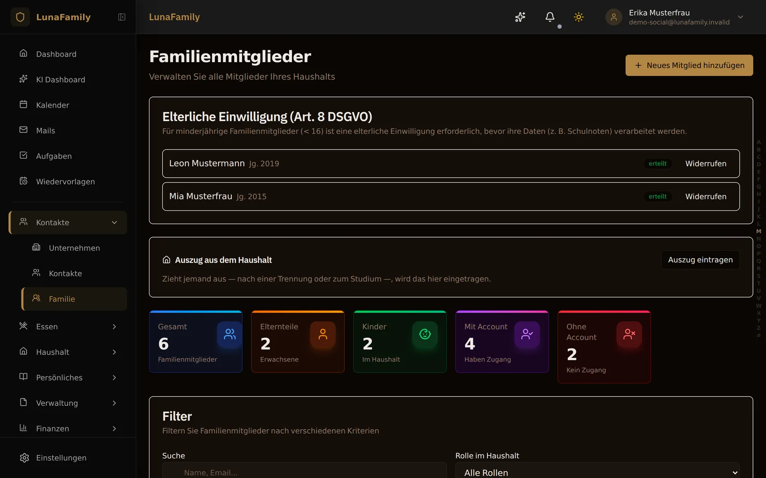
Task: Revoke consent for Leon Mustermann
Action: 706,163
